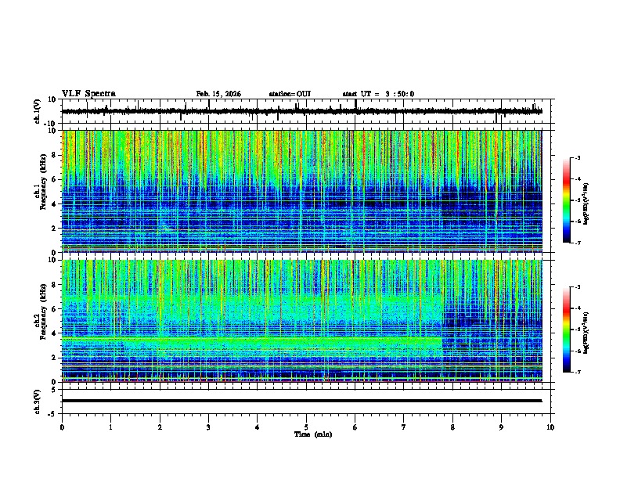620x479 pixels.
Task: Click the lower color scale bar beside ch.2
Action: [567, 330]
